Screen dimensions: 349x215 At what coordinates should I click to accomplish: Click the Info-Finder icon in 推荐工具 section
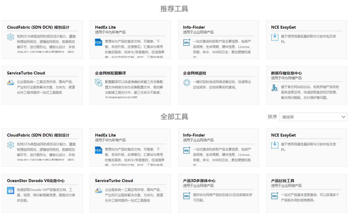pos(187,42)
